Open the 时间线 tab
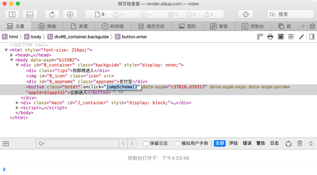The image size is (317, 175). click(x=113, y=26)
